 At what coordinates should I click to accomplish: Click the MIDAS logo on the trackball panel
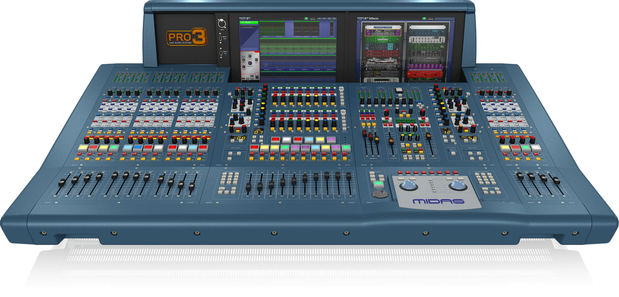coord(438,202)
